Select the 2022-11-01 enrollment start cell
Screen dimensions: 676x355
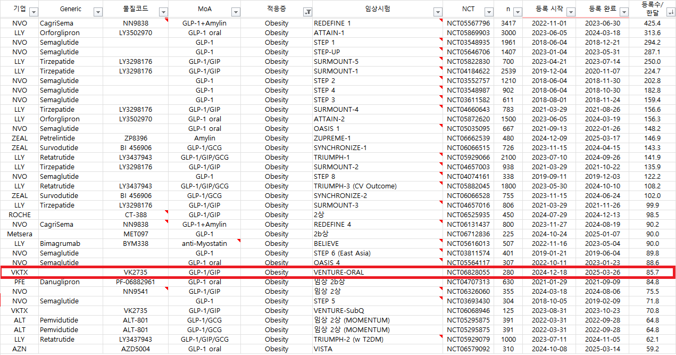click(549, 23)
